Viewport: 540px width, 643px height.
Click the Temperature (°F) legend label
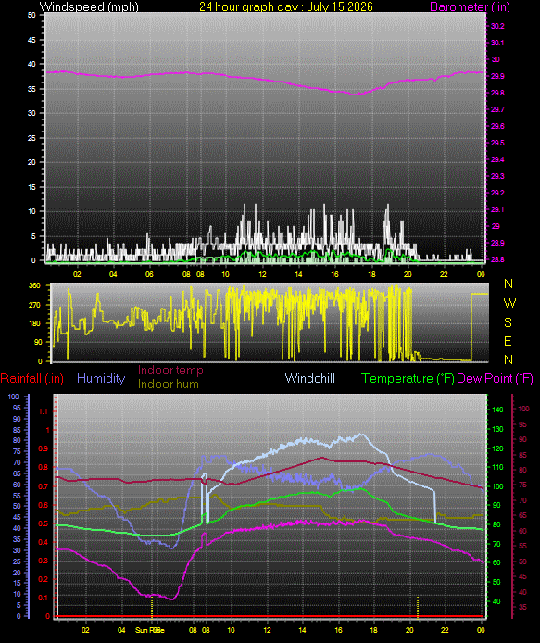408,378
